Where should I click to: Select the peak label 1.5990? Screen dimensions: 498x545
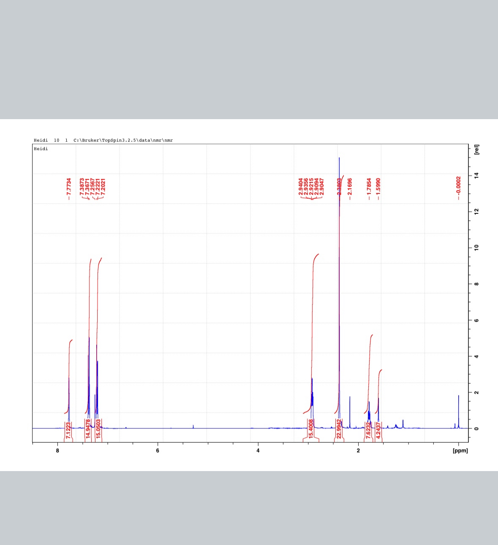click(x=378, y=186)
